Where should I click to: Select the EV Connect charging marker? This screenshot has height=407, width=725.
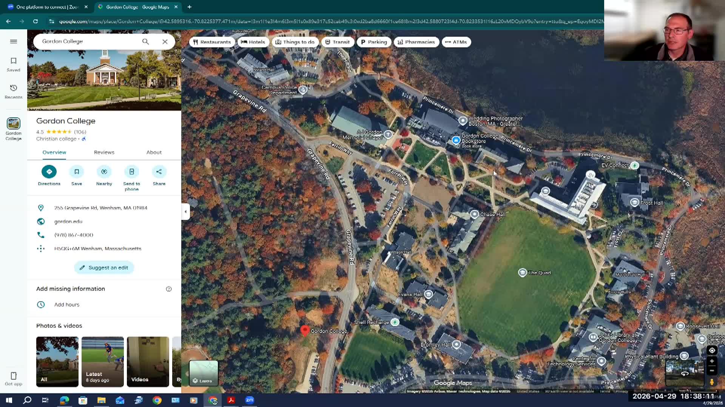point(635,165)
